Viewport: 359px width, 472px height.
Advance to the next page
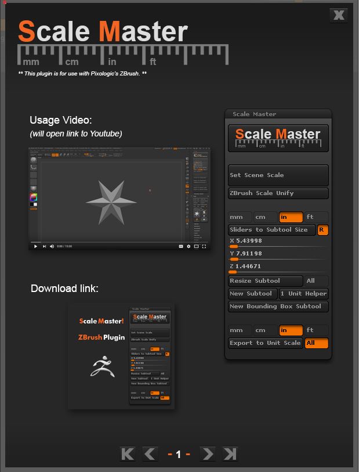coord(207,453)
